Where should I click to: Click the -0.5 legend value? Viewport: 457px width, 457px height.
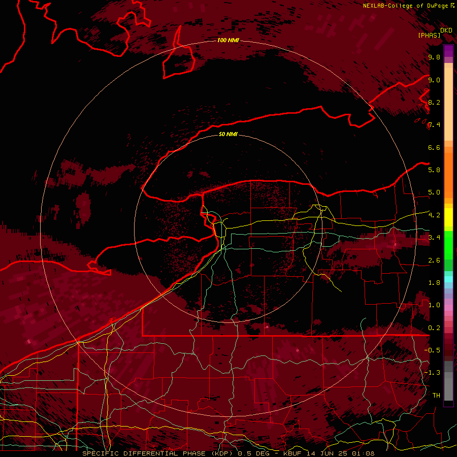[432, 350]
